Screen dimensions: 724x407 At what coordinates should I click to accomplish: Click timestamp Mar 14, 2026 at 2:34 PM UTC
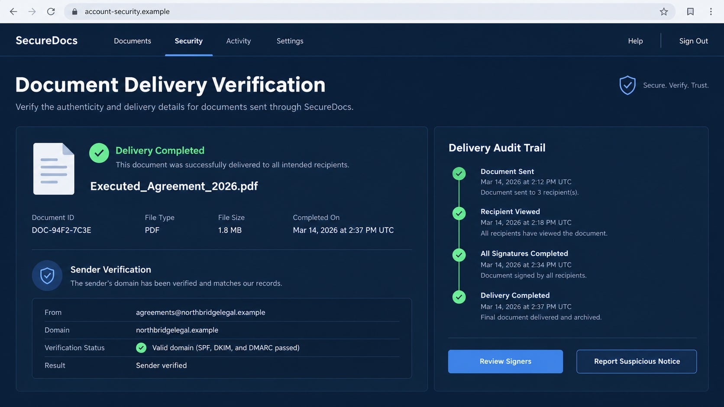click(x=526, y=265)
